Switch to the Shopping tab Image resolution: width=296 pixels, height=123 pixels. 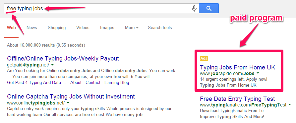click(x=57, y=28)
